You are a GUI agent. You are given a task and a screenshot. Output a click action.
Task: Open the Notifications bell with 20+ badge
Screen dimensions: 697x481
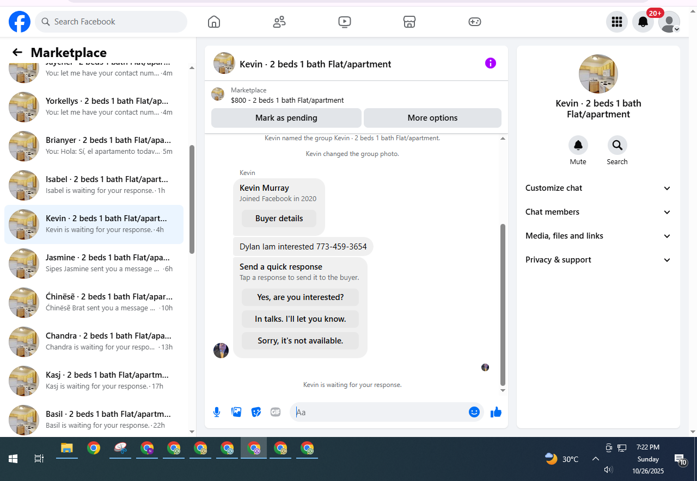click(643, 22)
